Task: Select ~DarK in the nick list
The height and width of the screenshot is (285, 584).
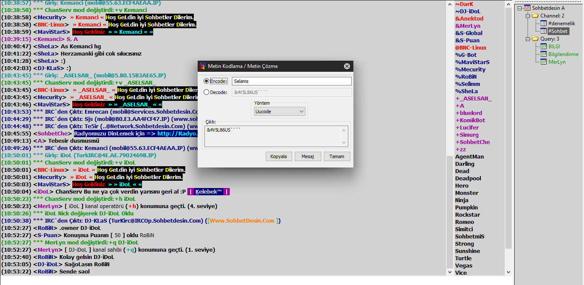Action: [x=464, y=4]
